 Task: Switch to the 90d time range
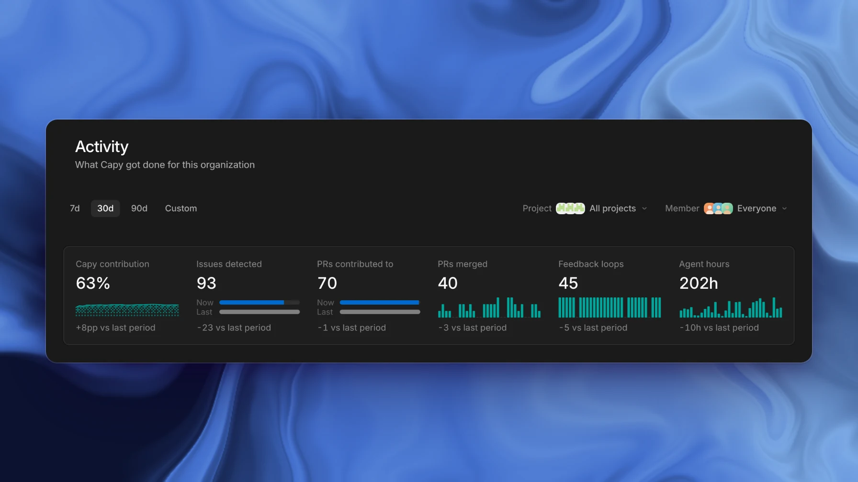point(139,208)
